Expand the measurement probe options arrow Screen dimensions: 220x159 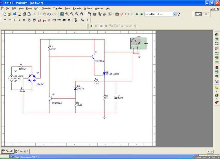click(217, 91)
